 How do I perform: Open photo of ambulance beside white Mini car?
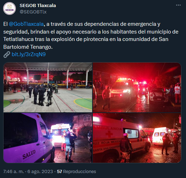point(137,87)
